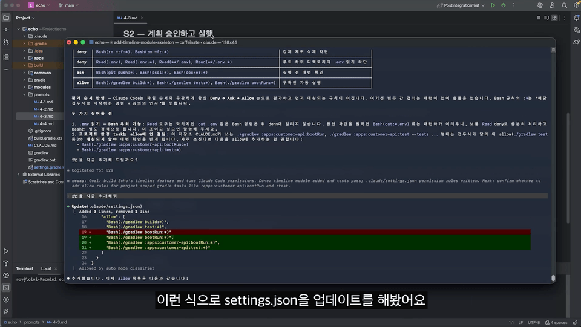This screenshot has width=581, height=327.
Task: Close the 4-3.md editor tab
Action: click(x=142, y=18)
